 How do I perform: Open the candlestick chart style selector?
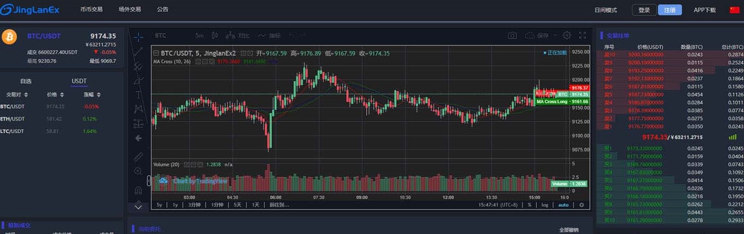215,35
